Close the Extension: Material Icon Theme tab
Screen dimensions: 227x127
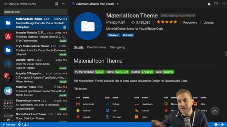click(117, 4)
